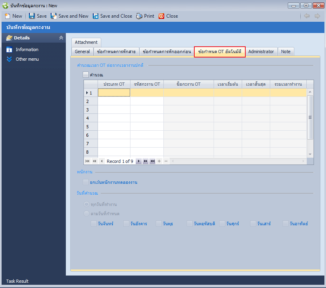Remove record with the minus button
326x288 pixels.
click(x=166, y=161)
